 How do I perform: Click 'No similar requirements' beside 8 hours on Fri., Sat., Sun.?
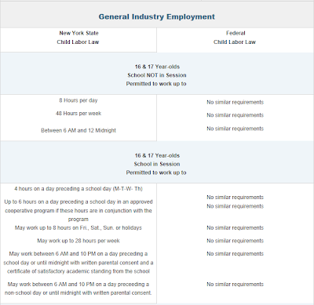[235, 228]
